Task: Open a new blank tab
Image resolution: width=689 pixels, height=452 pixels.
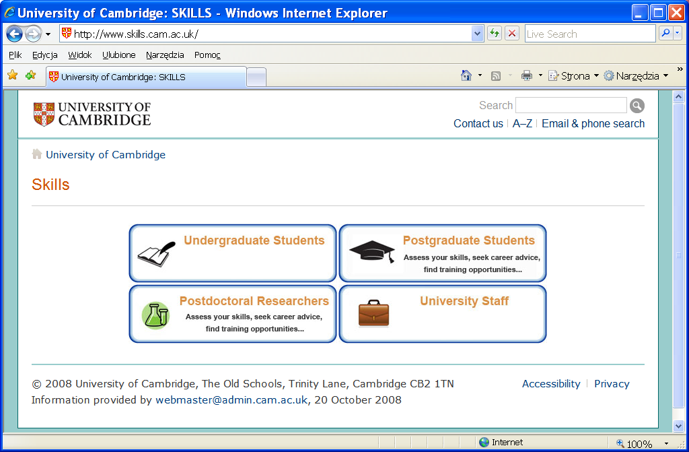Action: click(256, 77)
